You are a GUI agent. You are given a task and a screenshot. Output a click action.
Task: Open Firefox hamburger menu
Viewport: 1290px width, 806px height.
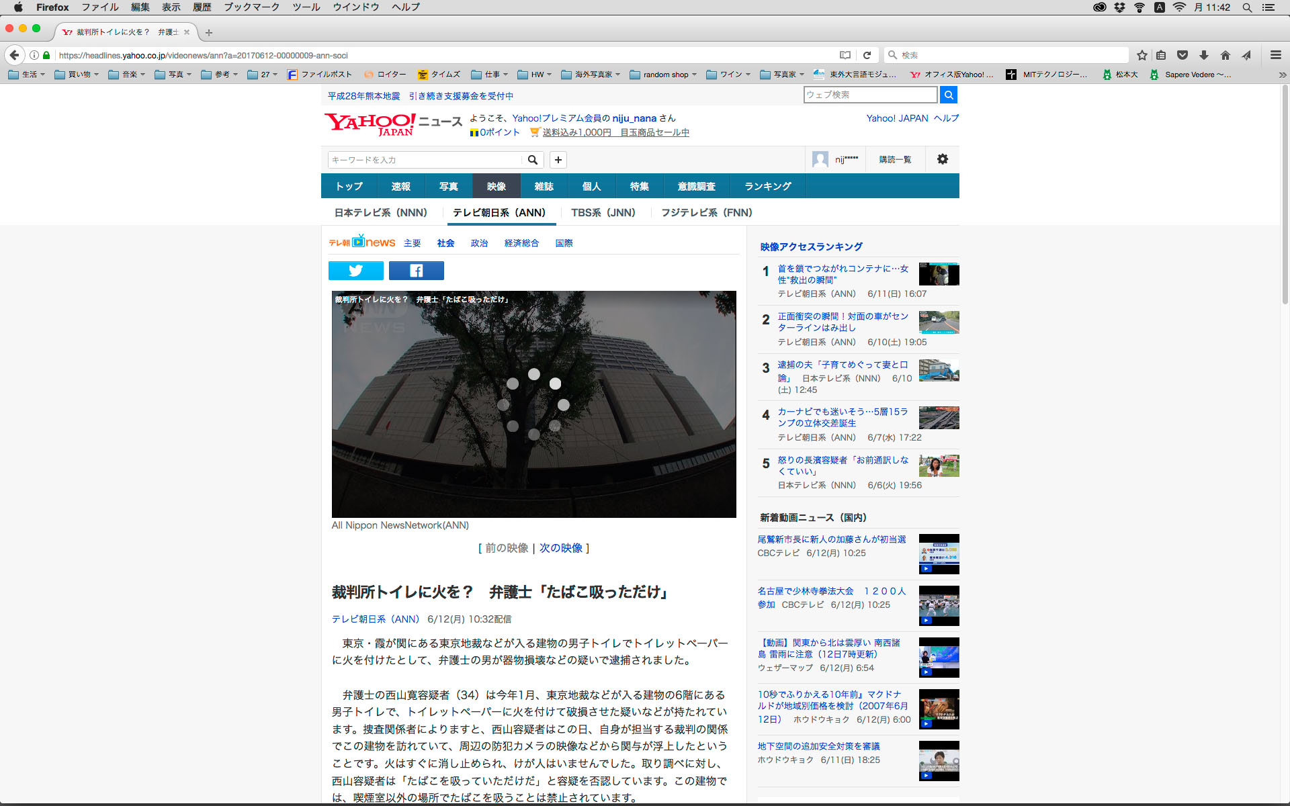pos(1275,55)
